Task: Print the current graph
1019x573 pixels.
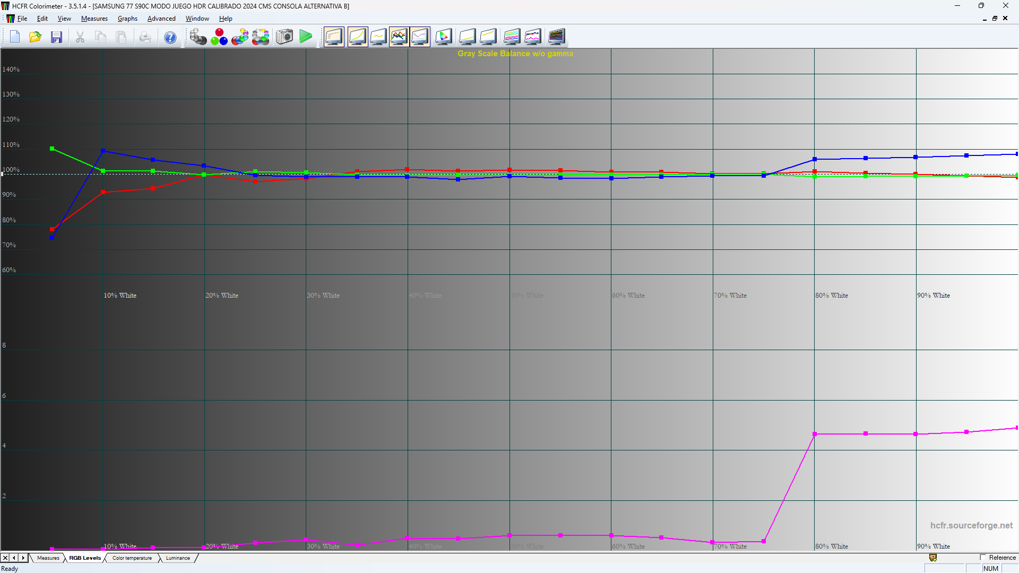Action: pos(145,37)
